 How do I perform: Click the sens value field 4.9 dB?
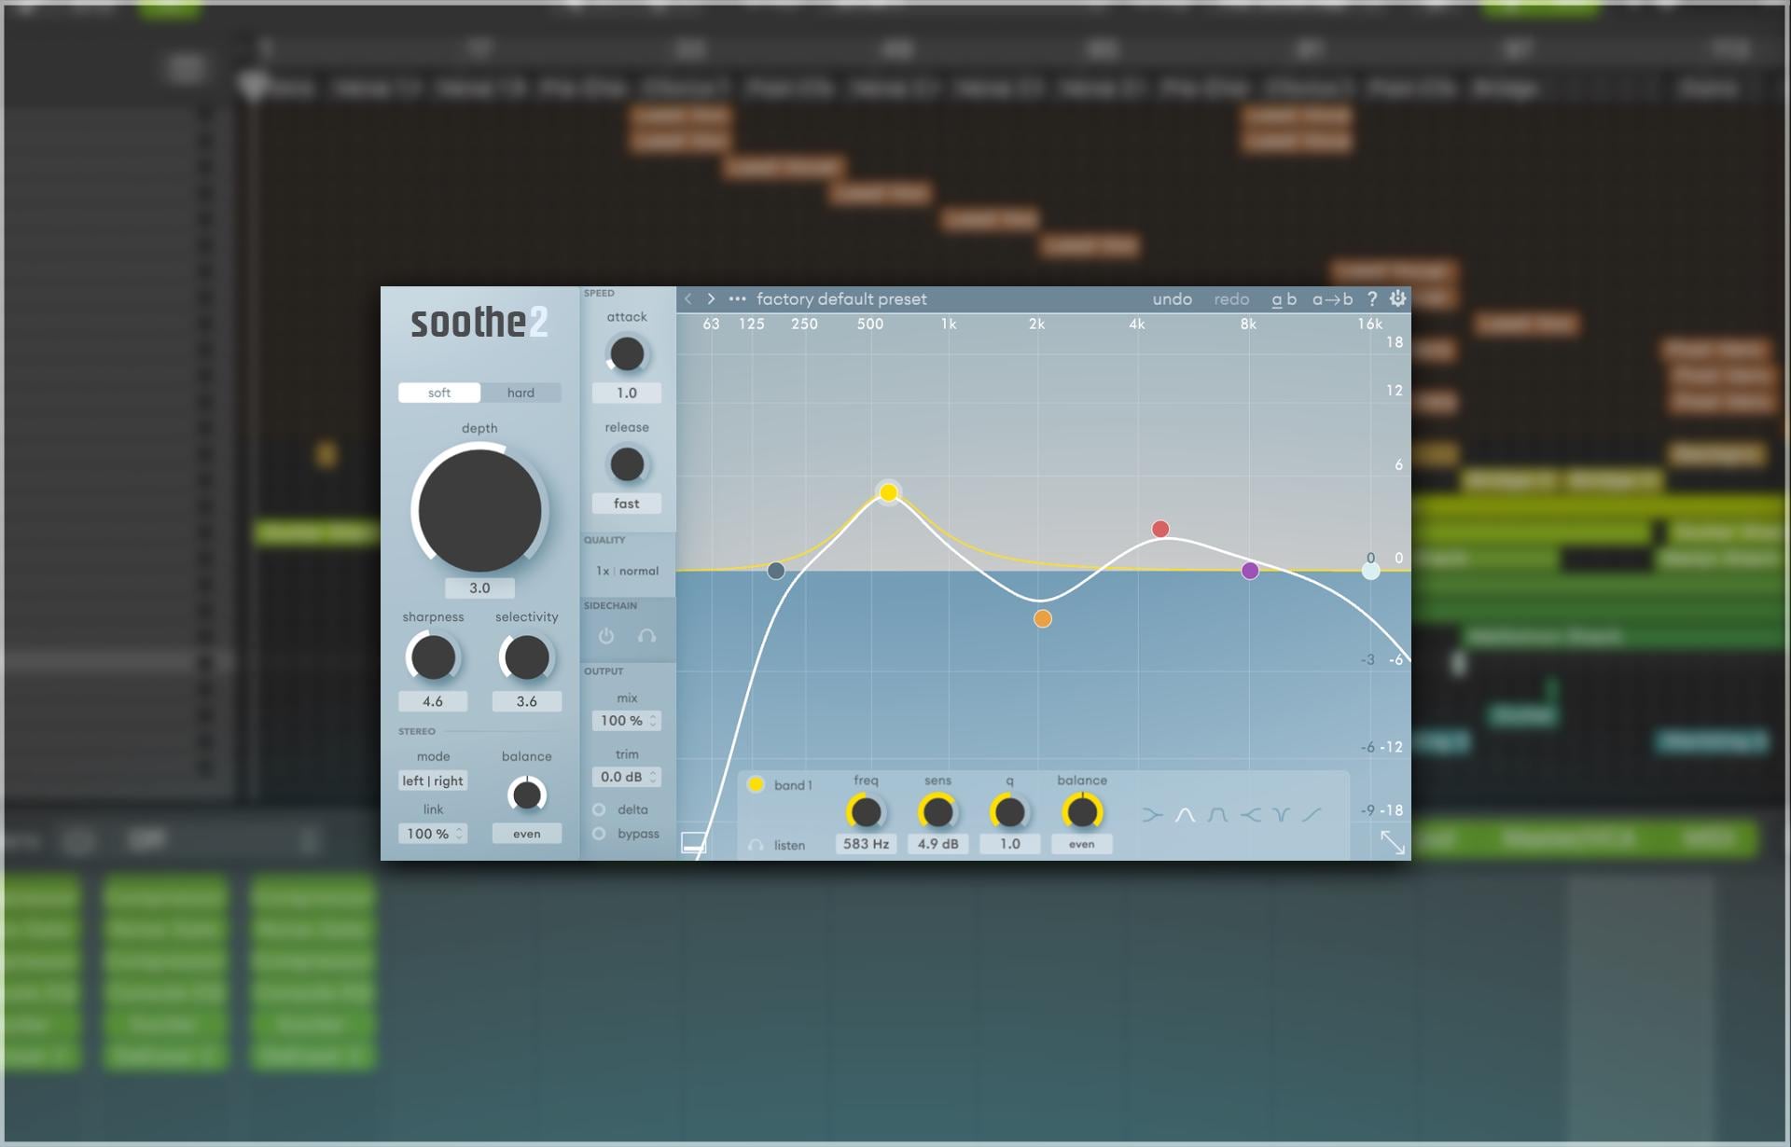coord(937,844)
